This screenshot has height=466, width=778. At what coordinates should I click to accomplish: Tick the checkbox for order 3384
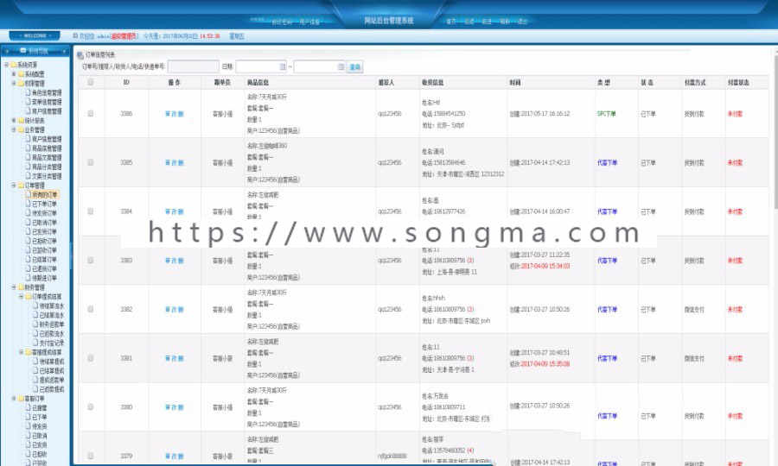[x=90, y=211]
